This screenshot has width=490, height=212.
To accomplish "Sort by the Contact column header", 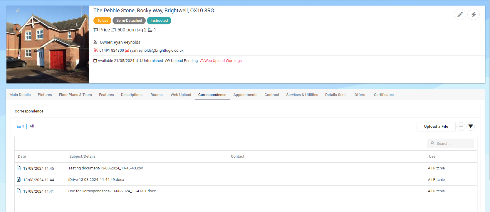I will tap(238, 157).
